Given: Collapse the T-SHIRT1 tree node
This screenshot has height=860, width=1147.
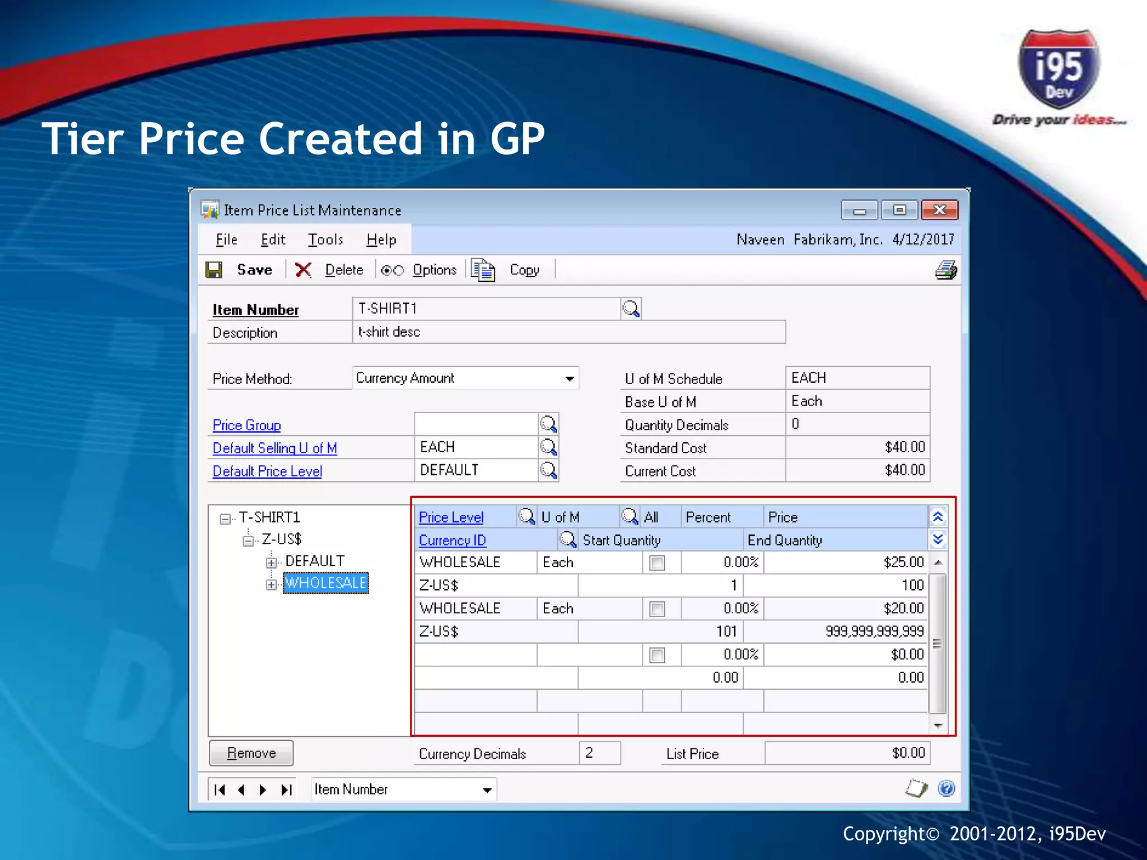Looking at the screenshot, I should (225, 518).
